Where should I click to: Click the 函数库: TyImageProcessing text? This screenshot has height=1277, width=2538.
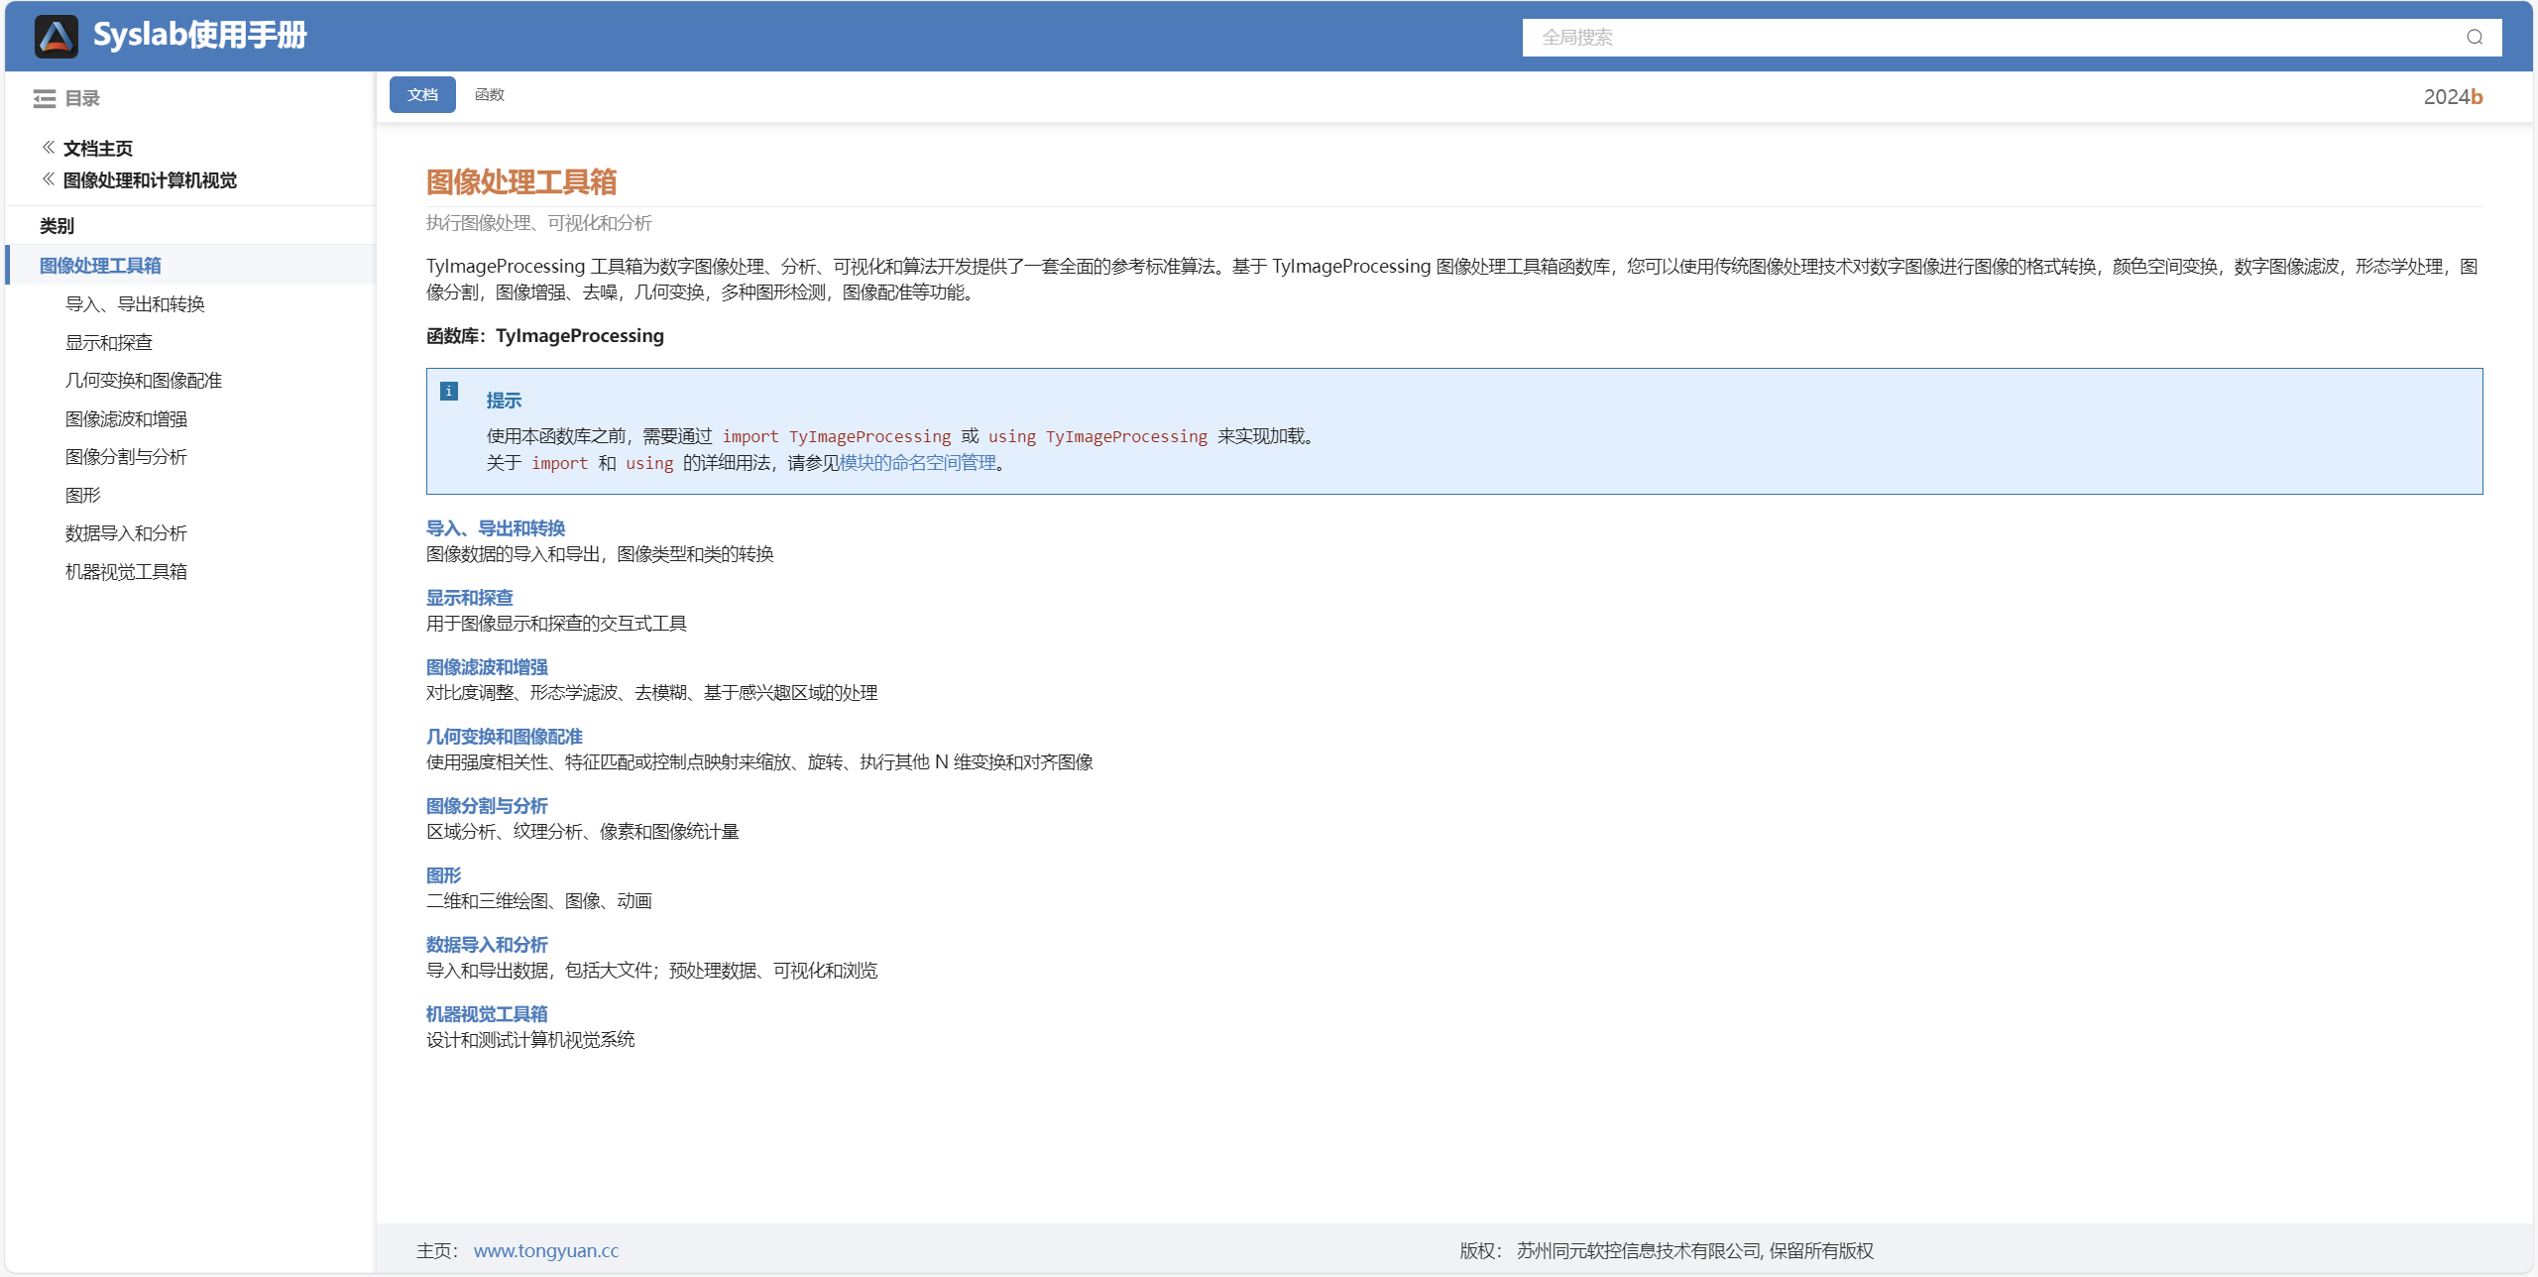point(545,336)
